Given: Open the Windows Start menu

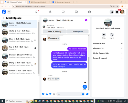Looking at the screenshot, I should tap(2, 101).
